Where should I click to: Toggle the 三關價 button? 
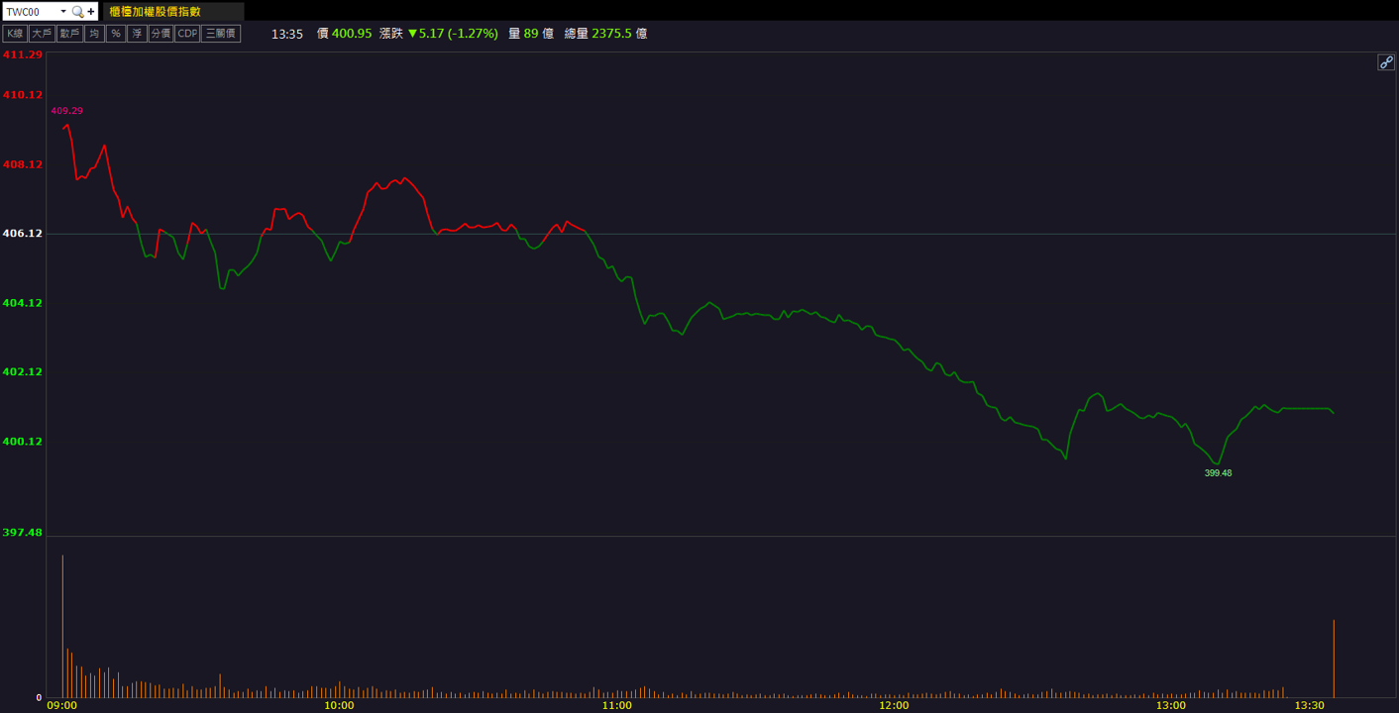point(221,34)
